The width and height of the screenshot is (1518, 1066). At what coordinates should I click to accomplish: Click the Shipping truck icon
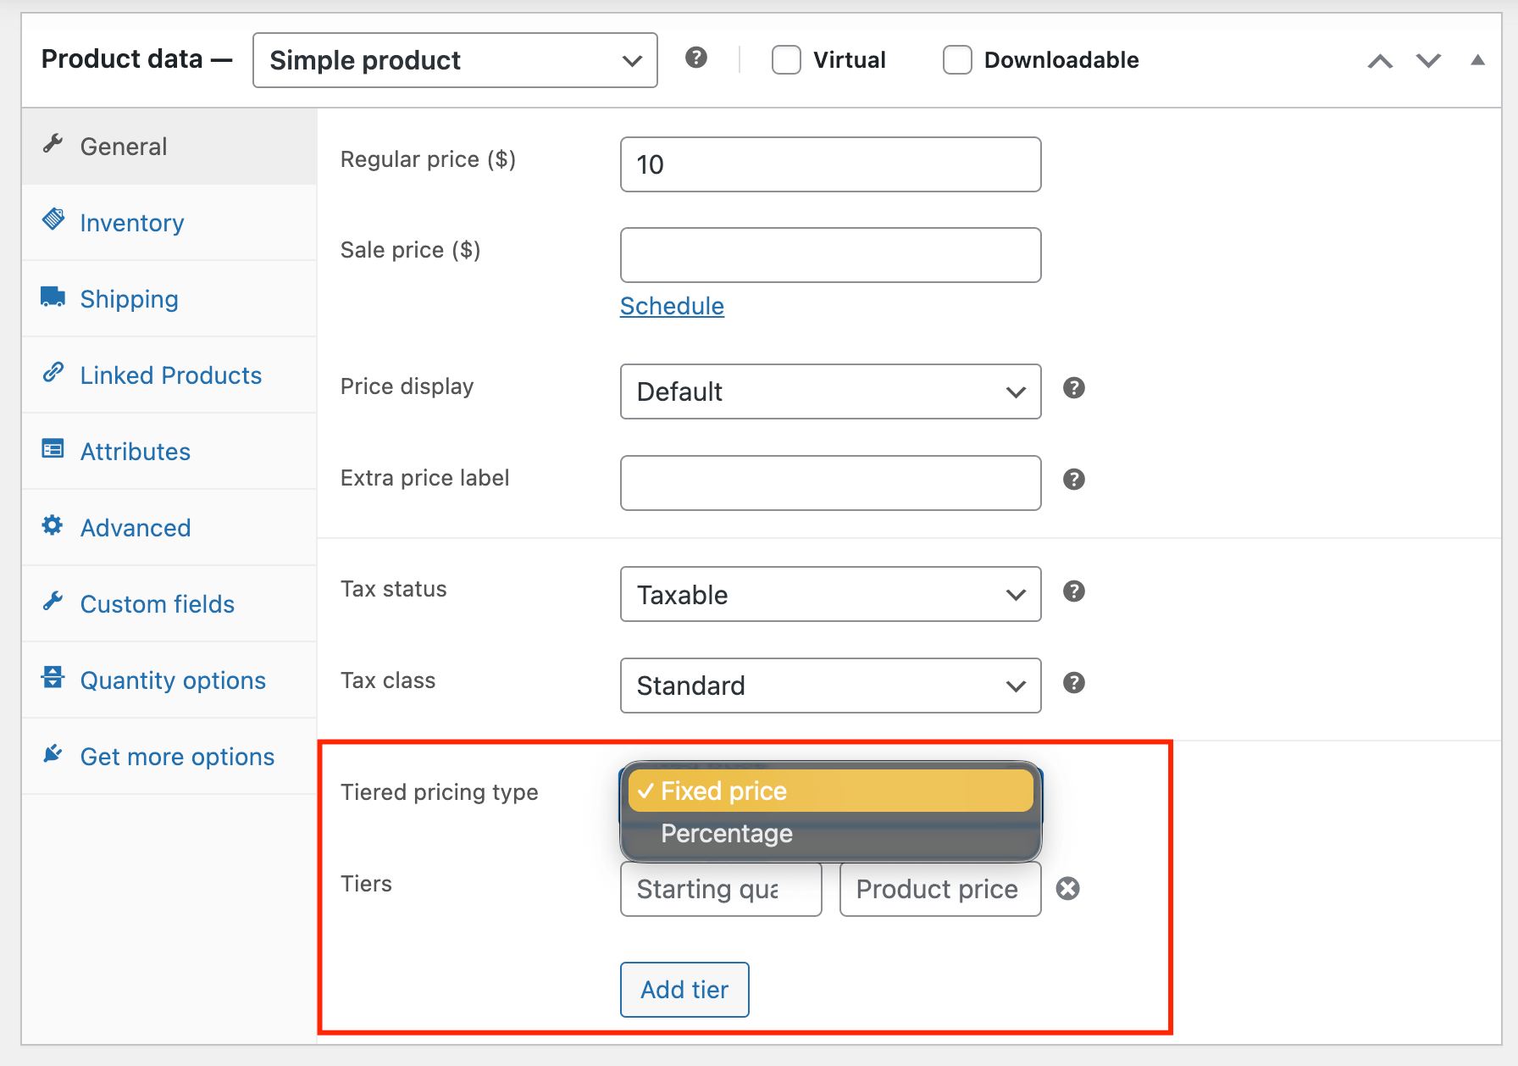52,297
